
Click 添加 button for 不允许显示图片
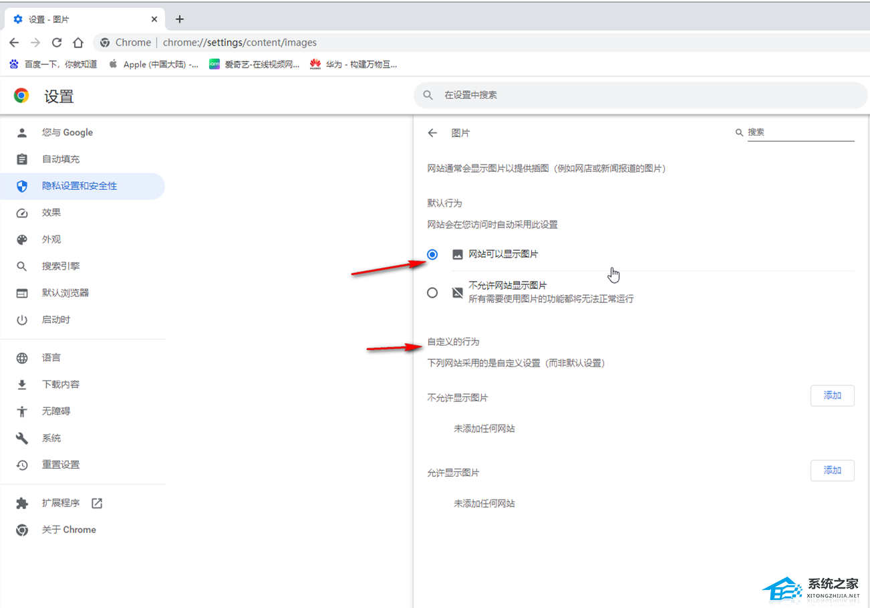(x=832, y=395)
